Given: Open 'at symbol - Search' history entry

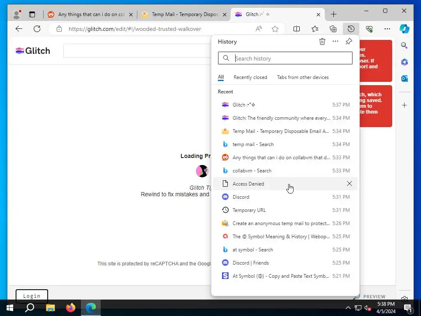Looking at the screenshot, I should (285, 250).
